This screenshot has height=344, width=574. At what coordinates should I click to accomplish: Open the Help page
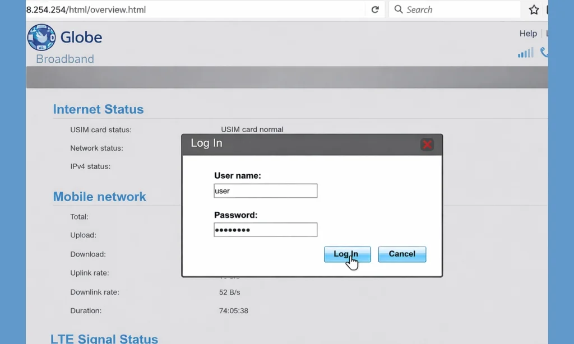click(x=527, y=33)
